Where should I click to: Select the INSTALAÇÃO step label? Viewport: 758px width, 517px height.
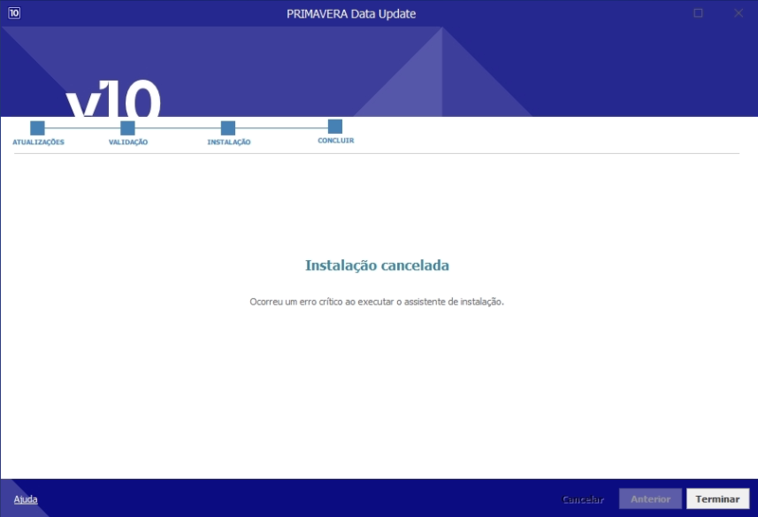click(x=229, y=143)
